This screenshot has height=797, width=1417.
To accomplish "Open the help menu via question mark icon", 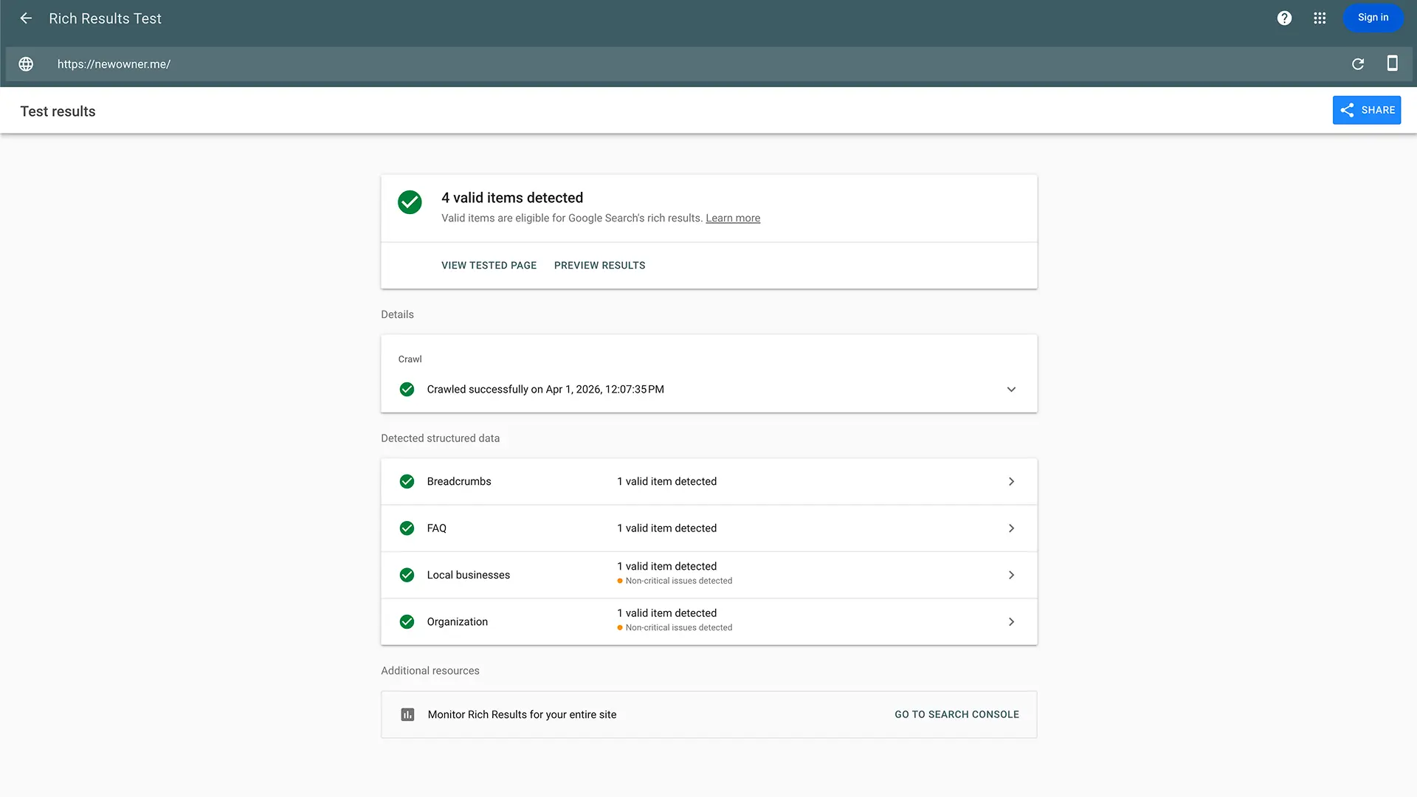I will [x=1284, y=18].
